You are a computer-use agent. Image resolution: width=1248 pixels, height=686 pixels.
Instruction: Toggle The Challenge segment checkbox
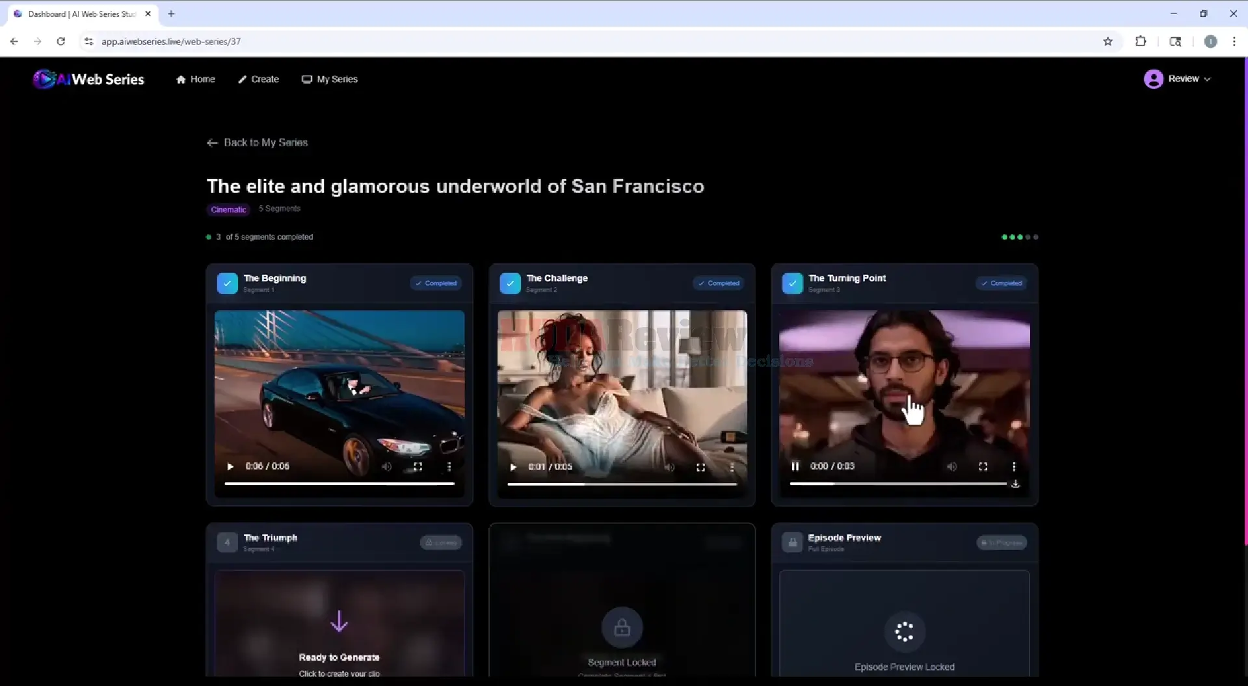(510, 284)
